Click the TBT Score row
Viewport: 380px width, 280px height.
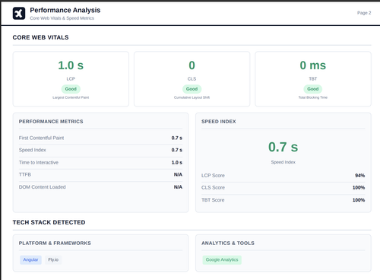tap(283, 200)
